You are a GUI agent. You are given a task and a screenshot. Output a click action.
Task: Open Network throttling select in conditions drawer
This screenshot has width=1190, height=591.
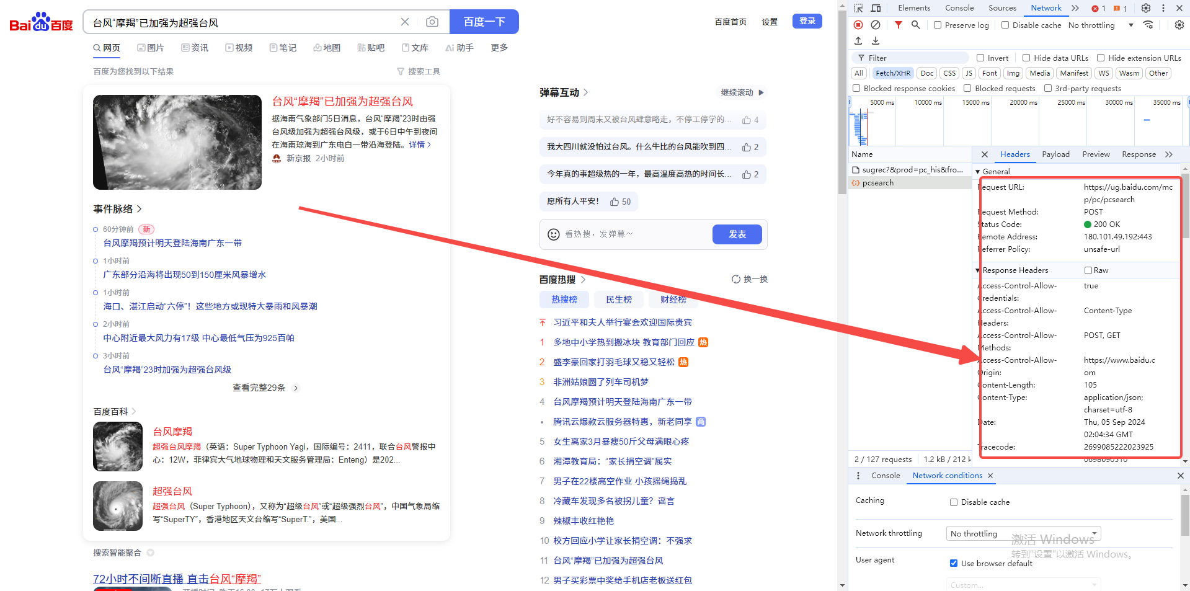tap(1023, 533)
